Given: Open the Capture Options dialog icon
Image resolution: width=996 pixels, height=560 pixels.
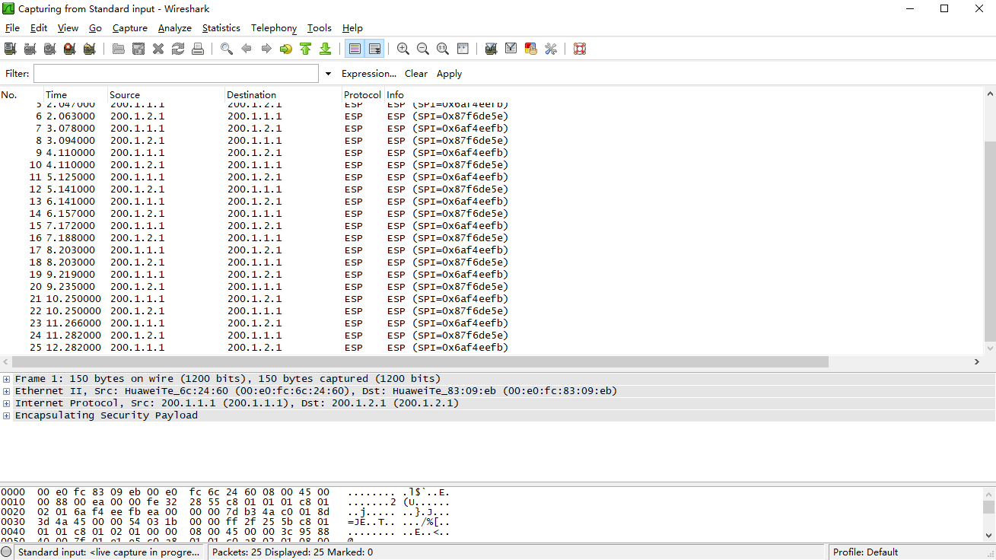Looking at the screenshot, I should 30,48.
